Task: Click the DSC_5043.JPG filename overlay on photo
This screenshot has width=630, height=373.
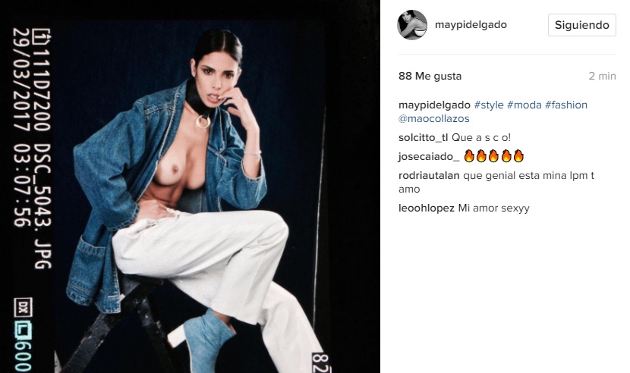Action: [x=43, y=206]
